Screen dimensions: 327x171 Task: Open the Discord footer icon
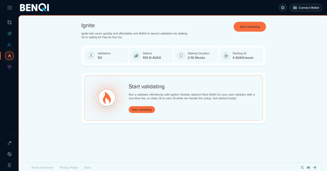(x=308, y=168)
